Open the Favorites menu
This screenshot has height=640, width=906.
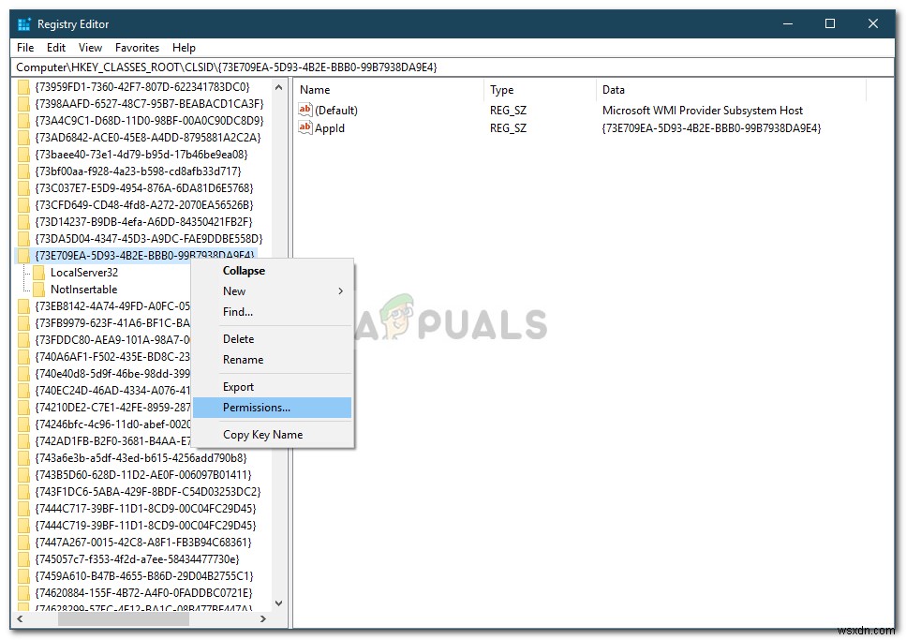(137, 47)
